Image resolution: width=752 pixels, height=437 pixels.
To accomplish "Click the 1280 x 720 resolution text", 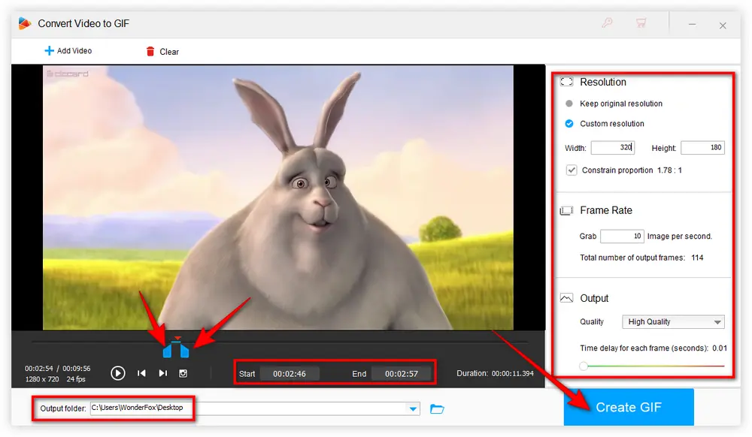I will [42, 379].
